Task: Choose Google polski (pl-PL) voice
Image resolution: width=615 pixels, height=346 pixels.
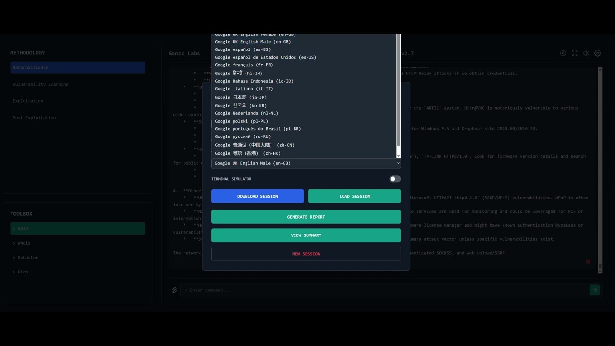Action: point(304,121)
